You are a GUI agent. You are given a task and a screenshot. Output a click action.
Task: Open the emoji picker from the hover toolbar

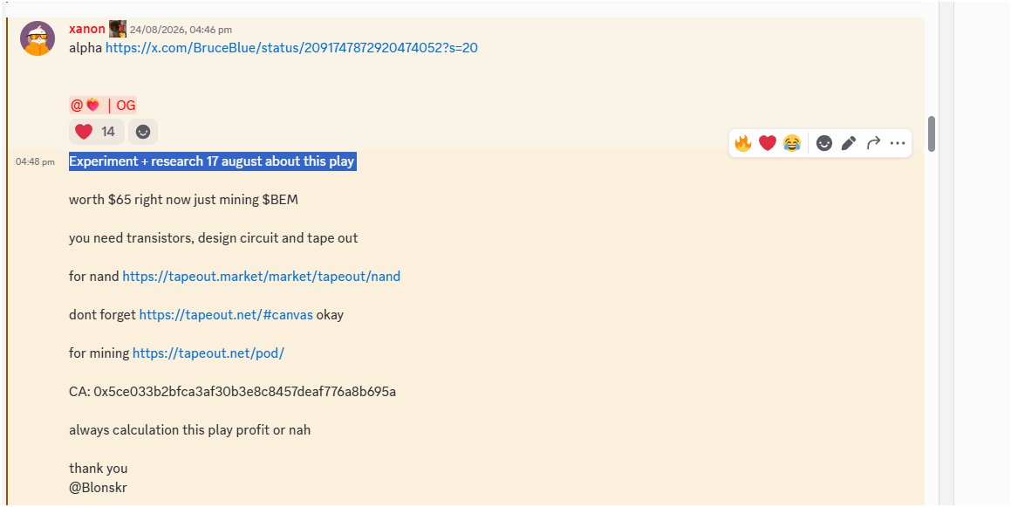(824, 143)
